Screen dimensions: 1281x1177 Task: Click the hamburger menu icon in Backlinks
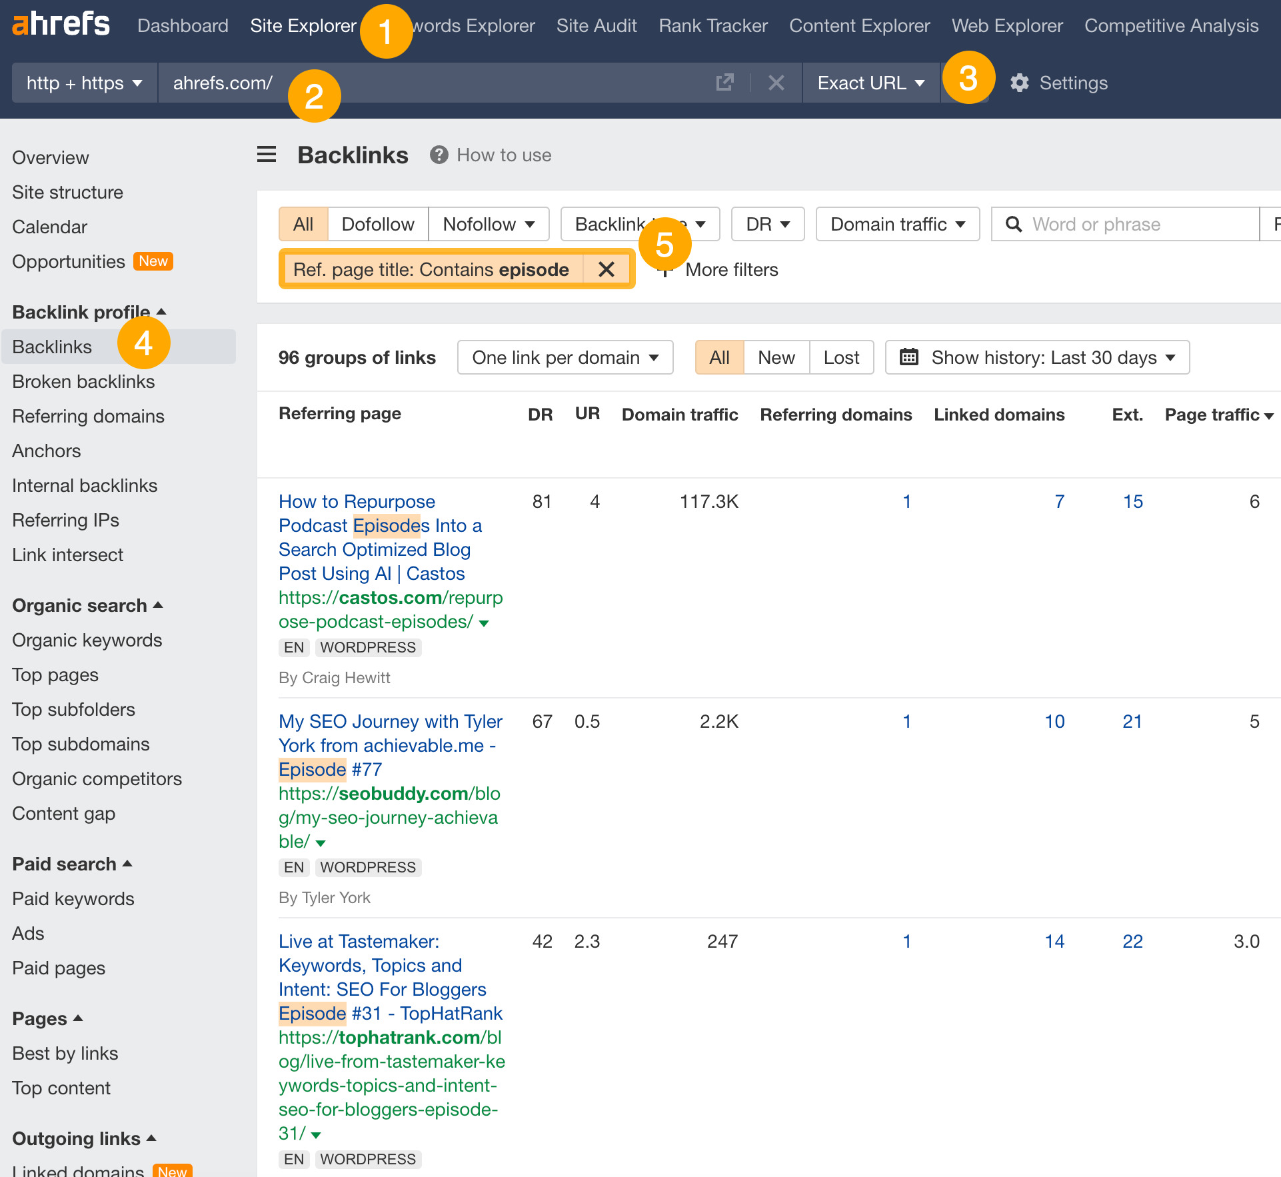[x=265, y=154]
